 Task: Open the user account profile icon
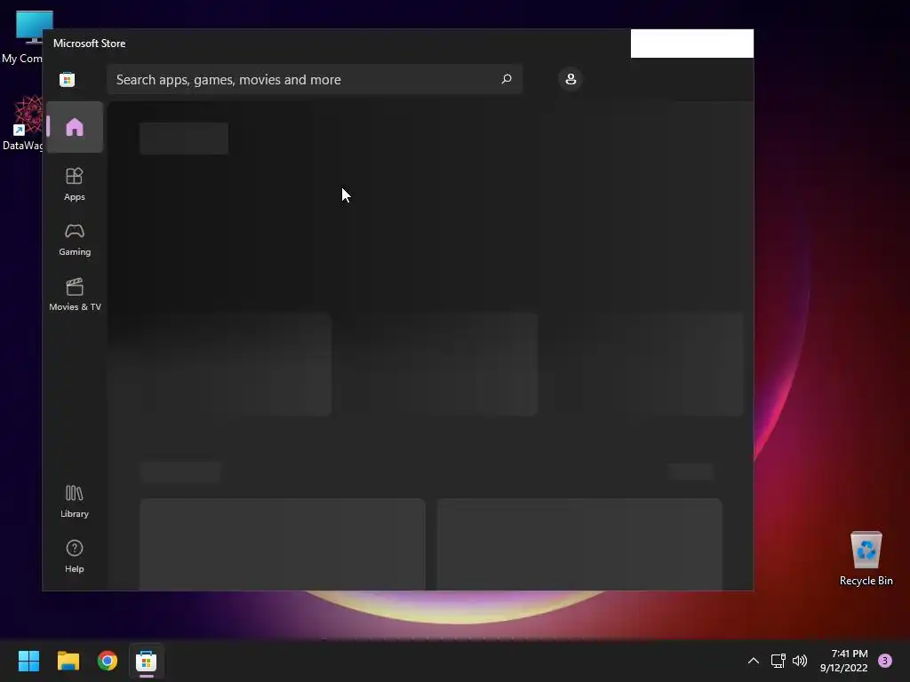click(571, 79)
